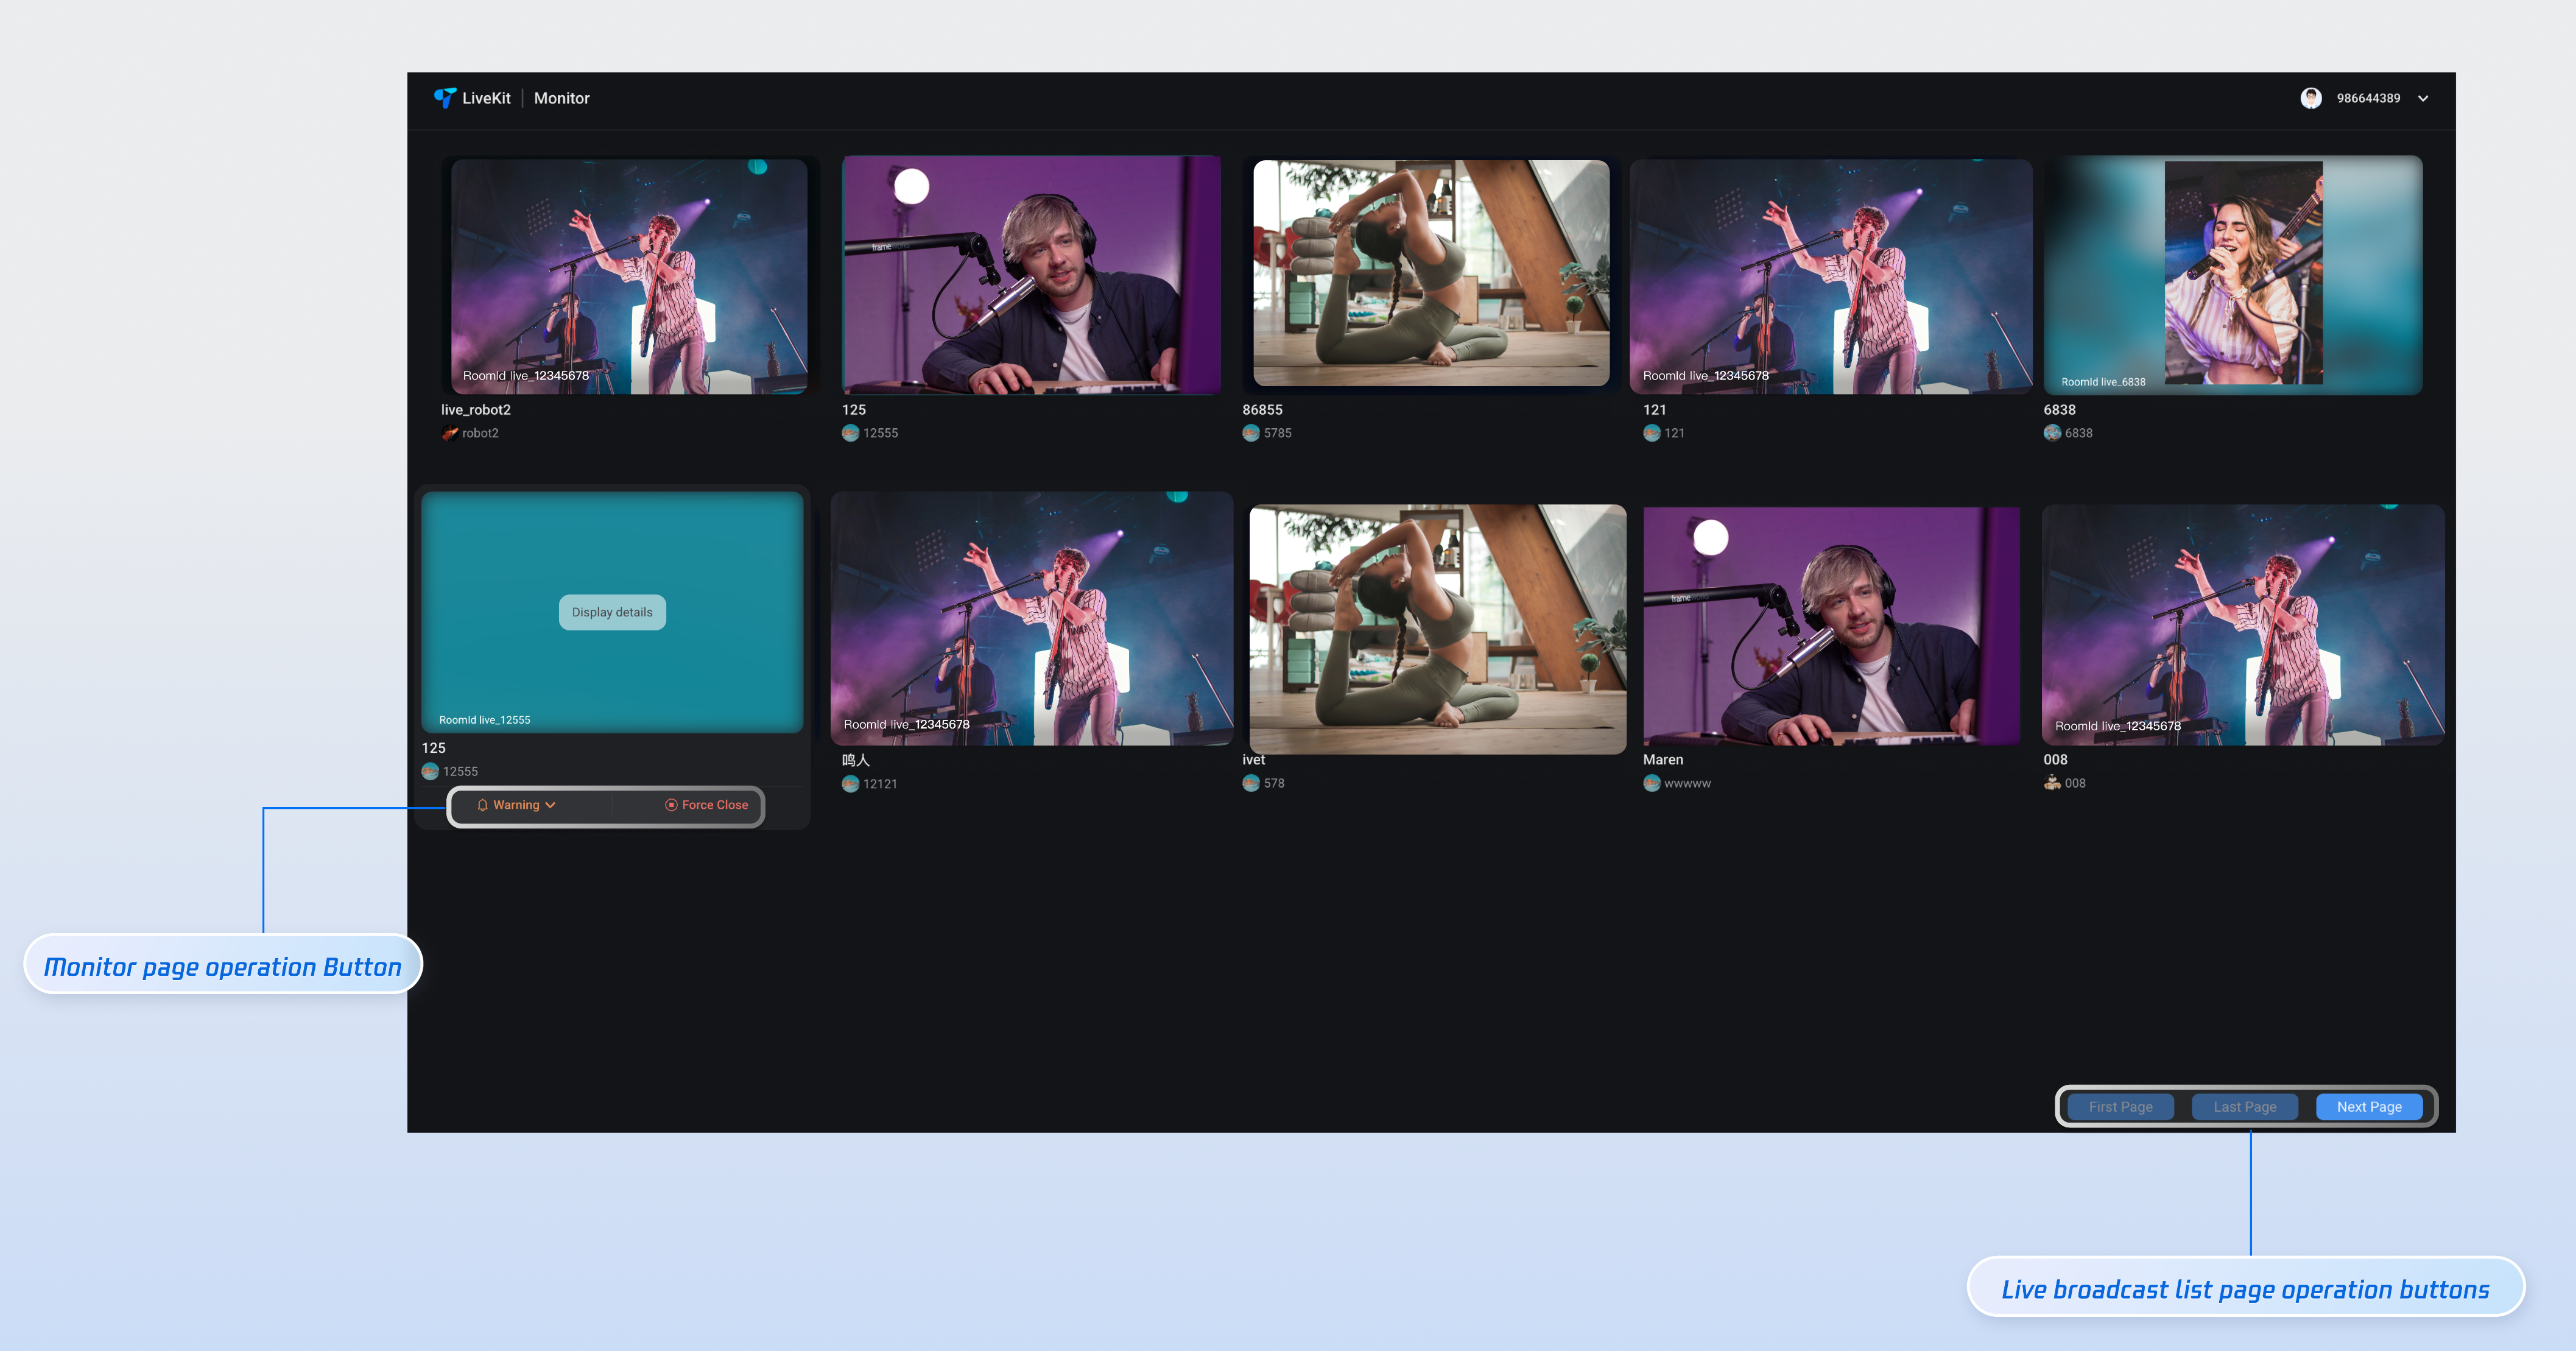Click the Last Page button

(x=2244, y=1106)
